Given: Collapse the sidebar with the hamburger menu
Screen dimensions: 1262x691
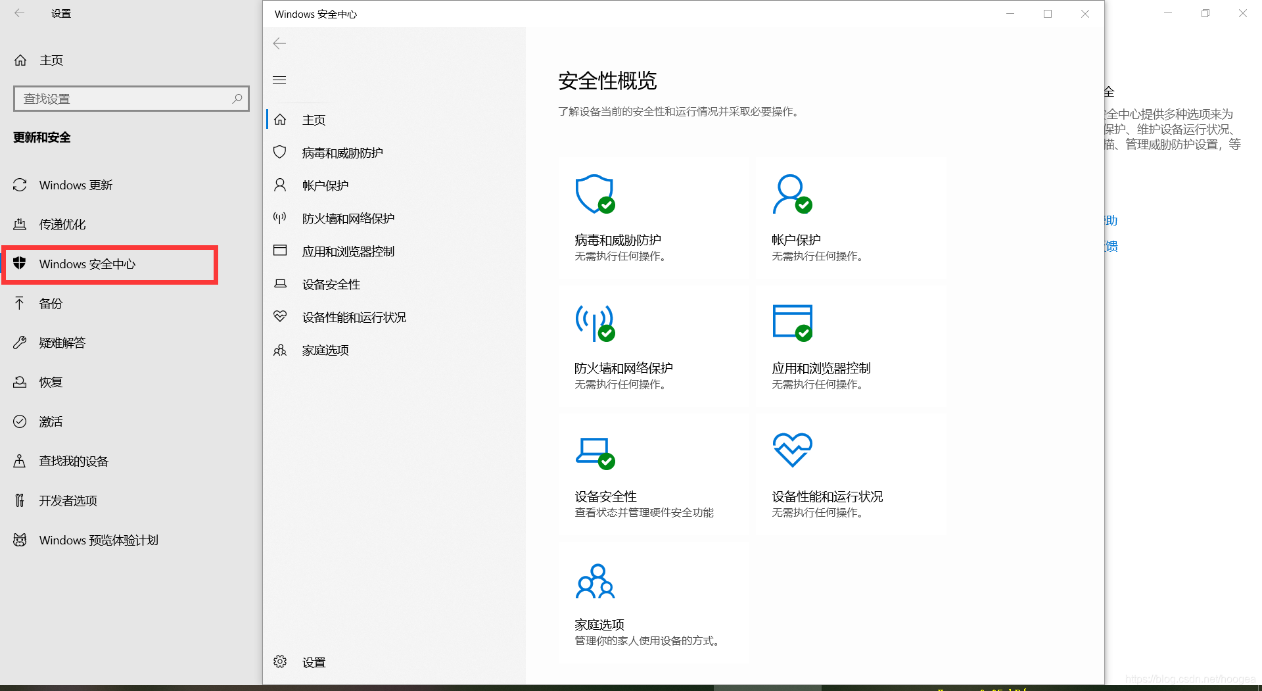Looking at the screenshot, I should coord(279,80).
